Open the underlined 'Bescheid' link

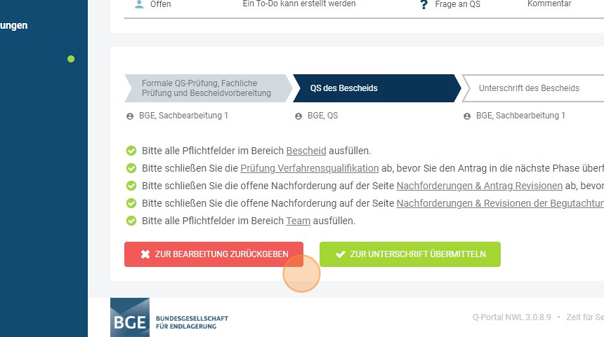click(x=306, y=151)
